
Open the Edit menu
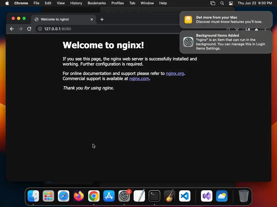(48, 3)
